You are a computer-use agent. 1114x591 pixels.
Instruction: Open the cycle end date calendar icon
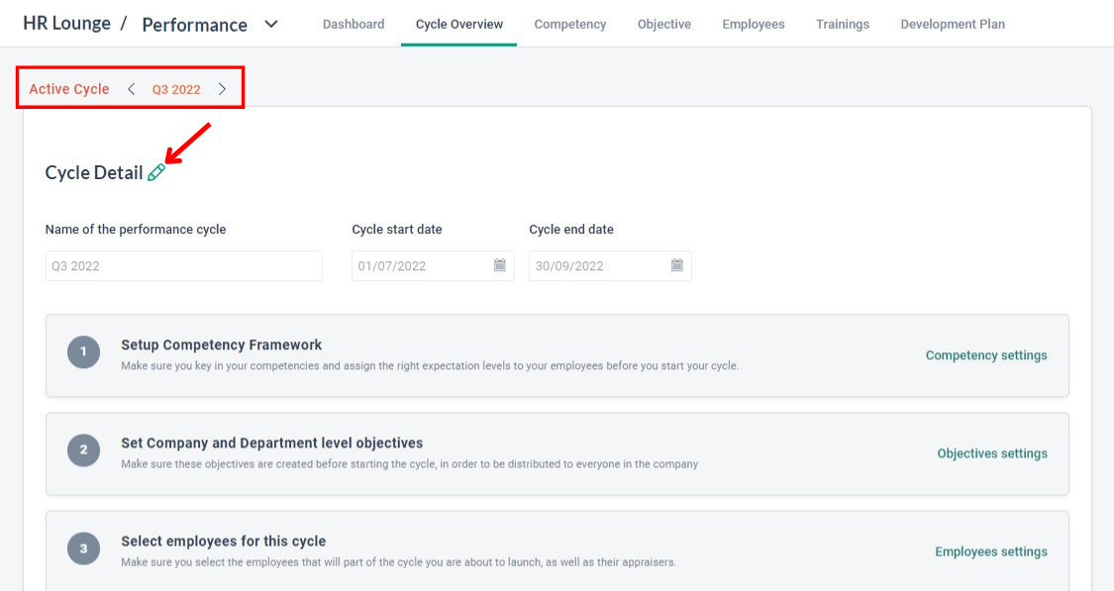coord(677,265)
